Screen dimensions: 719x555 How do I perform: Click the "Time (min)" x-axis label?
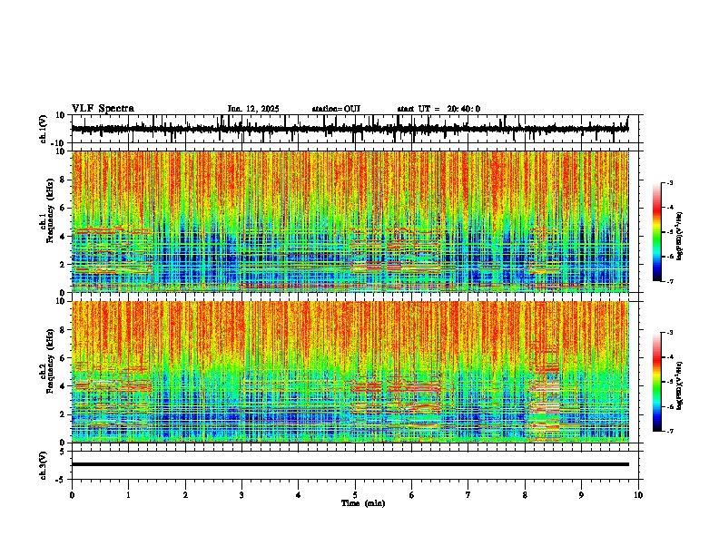(363, 503)
